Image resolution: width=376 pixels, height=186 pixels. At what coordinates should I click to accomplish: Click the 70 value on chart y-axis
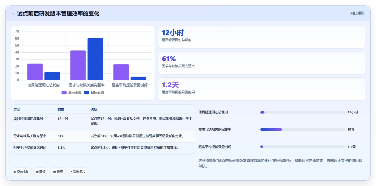tap(17, 32)
